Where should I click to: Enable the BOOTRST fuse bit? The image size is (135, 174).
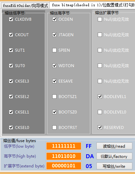(54, 128)
